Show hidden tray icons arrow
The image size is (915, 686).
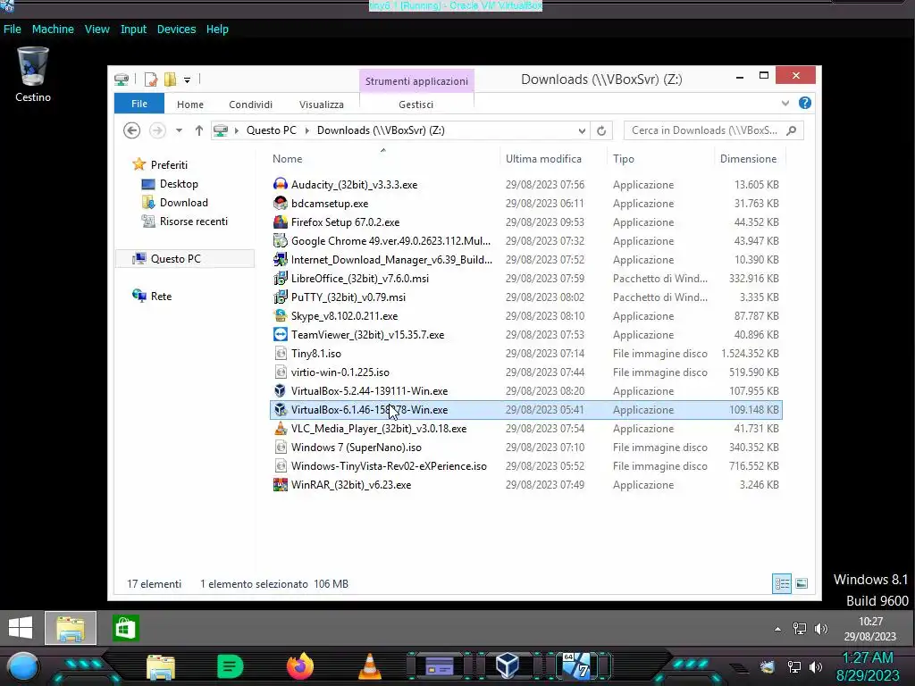[x=778, y=629]
